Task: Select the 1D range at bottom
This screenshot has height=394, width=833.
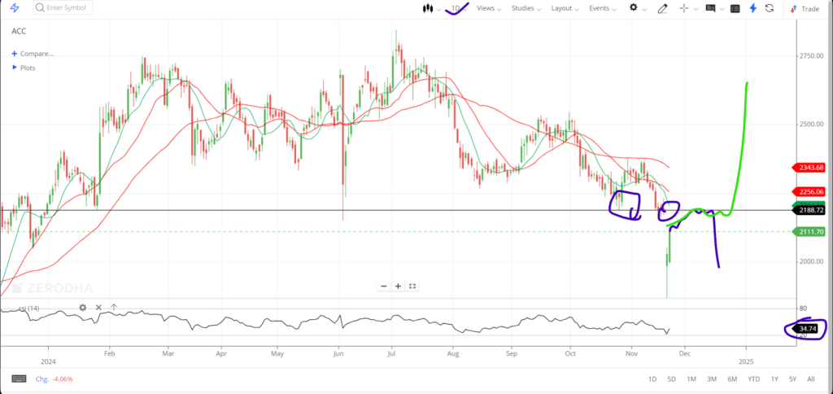Action: point(652,379)
